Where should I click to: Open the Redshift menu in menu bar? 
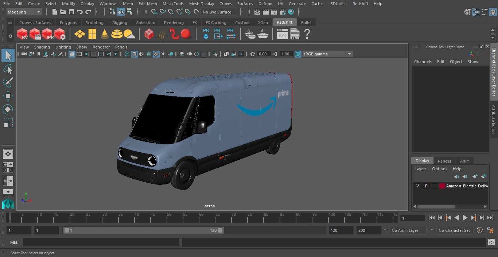pyautogui.click(x=360, y=4)
